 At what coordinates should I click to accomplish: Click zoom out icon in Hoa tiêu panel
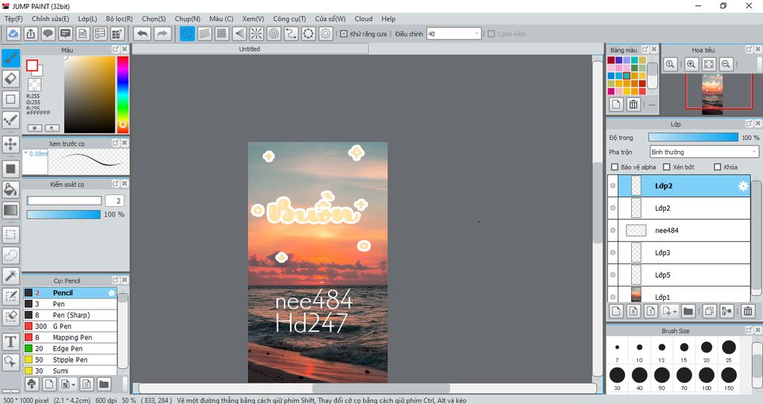pyautogui.click(x=726, y=64)
